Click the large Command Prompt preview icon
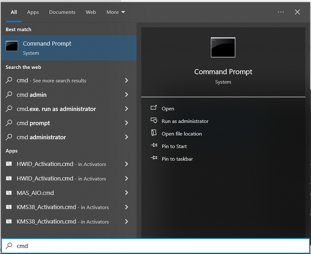 (223, 47)
